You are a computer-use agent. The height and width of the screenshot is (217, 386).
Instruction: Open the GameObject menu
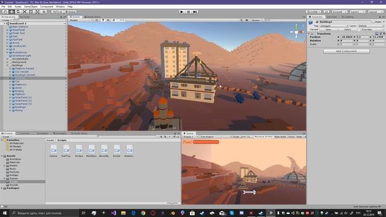31,7
